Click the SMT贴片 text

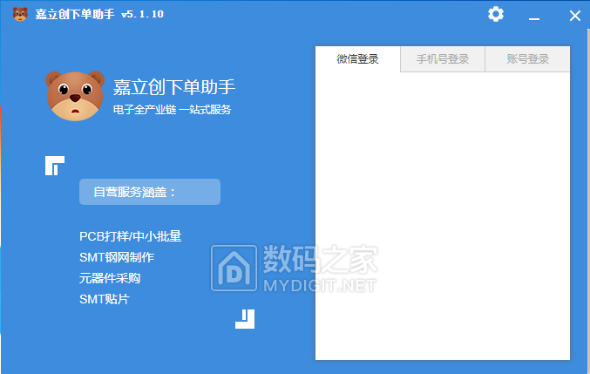coord(105,300)
